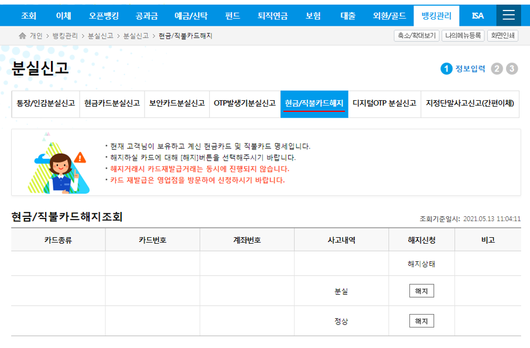The height and width of the screenshot is (348, 530).
Task: Open the 예금/신탁 menu
Action: [x=191, y=16]
